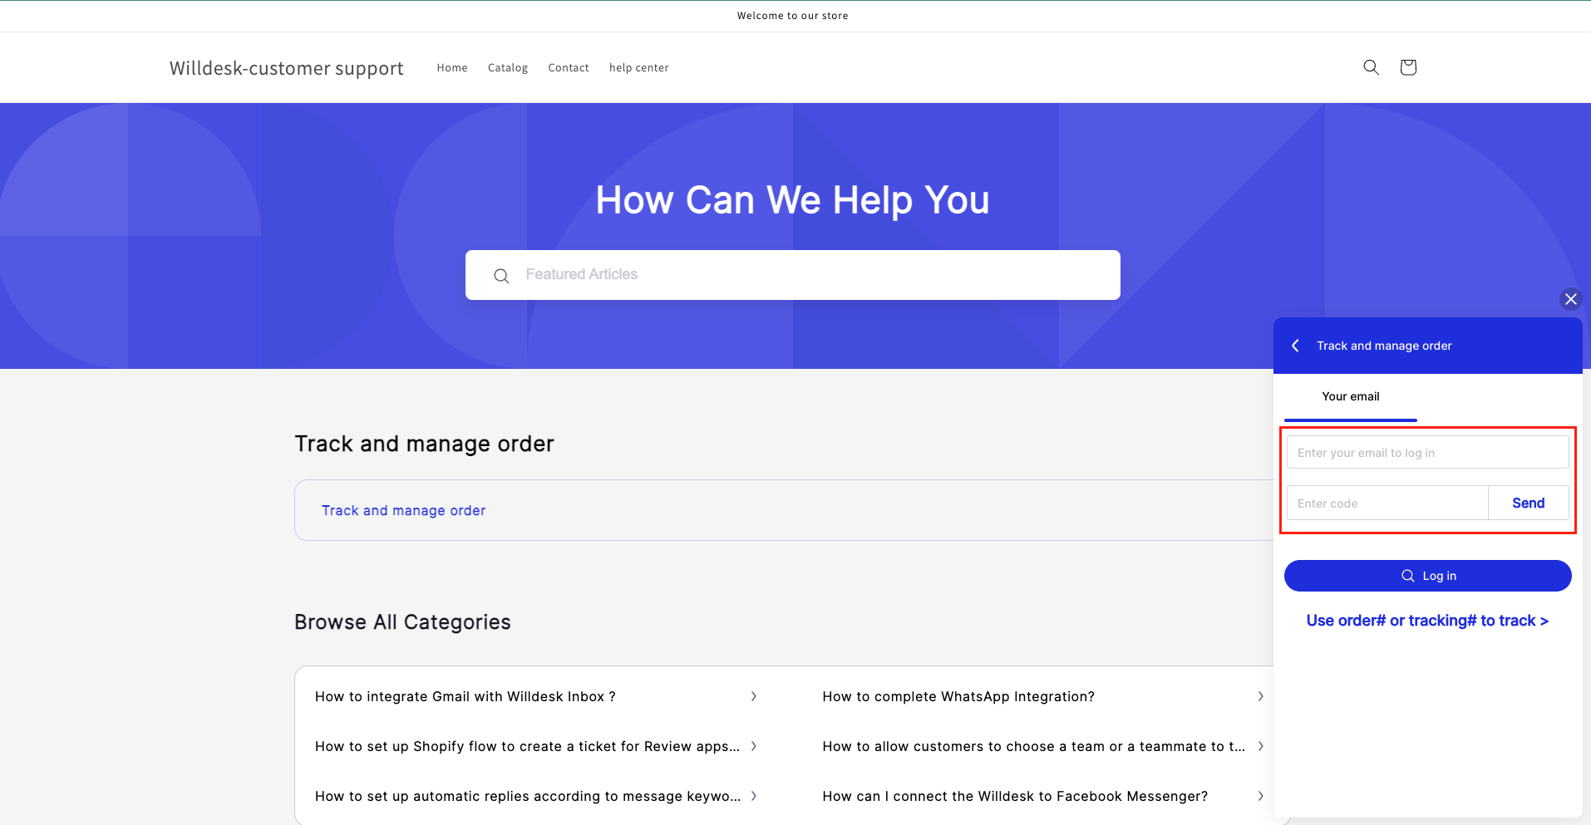Go to the Home menu item

point(452,68)
